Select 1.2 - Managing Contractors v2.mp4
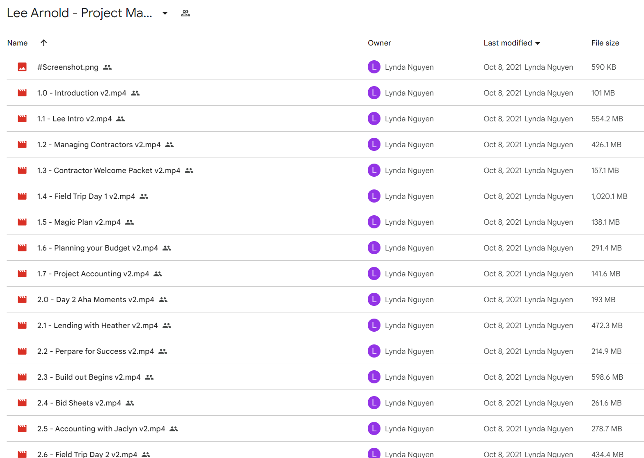This screenshot has width=644, height=458. point(99,144)
